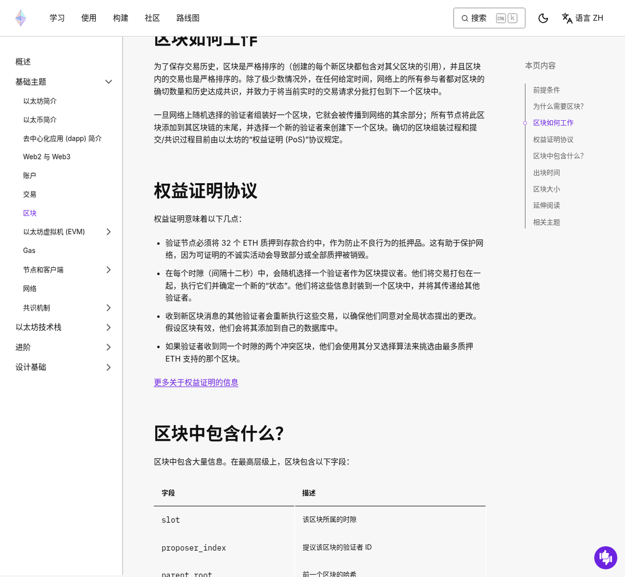Expand 设计基础 section chevron

click(108, 367)
